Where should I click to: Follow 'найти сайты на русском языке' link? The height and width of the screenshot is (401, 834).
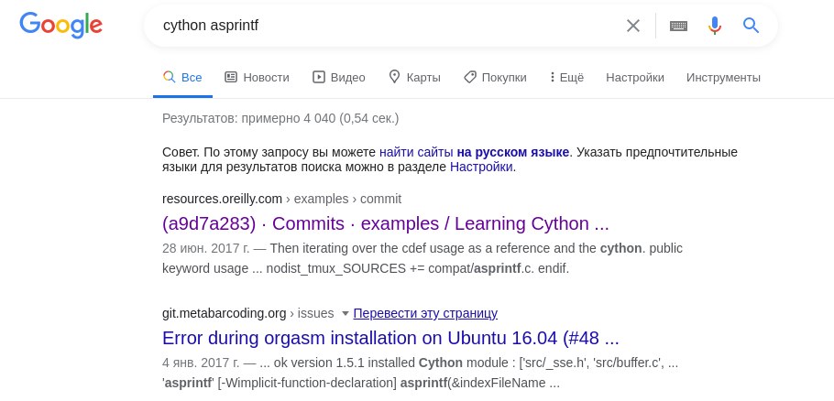point(475,152)
